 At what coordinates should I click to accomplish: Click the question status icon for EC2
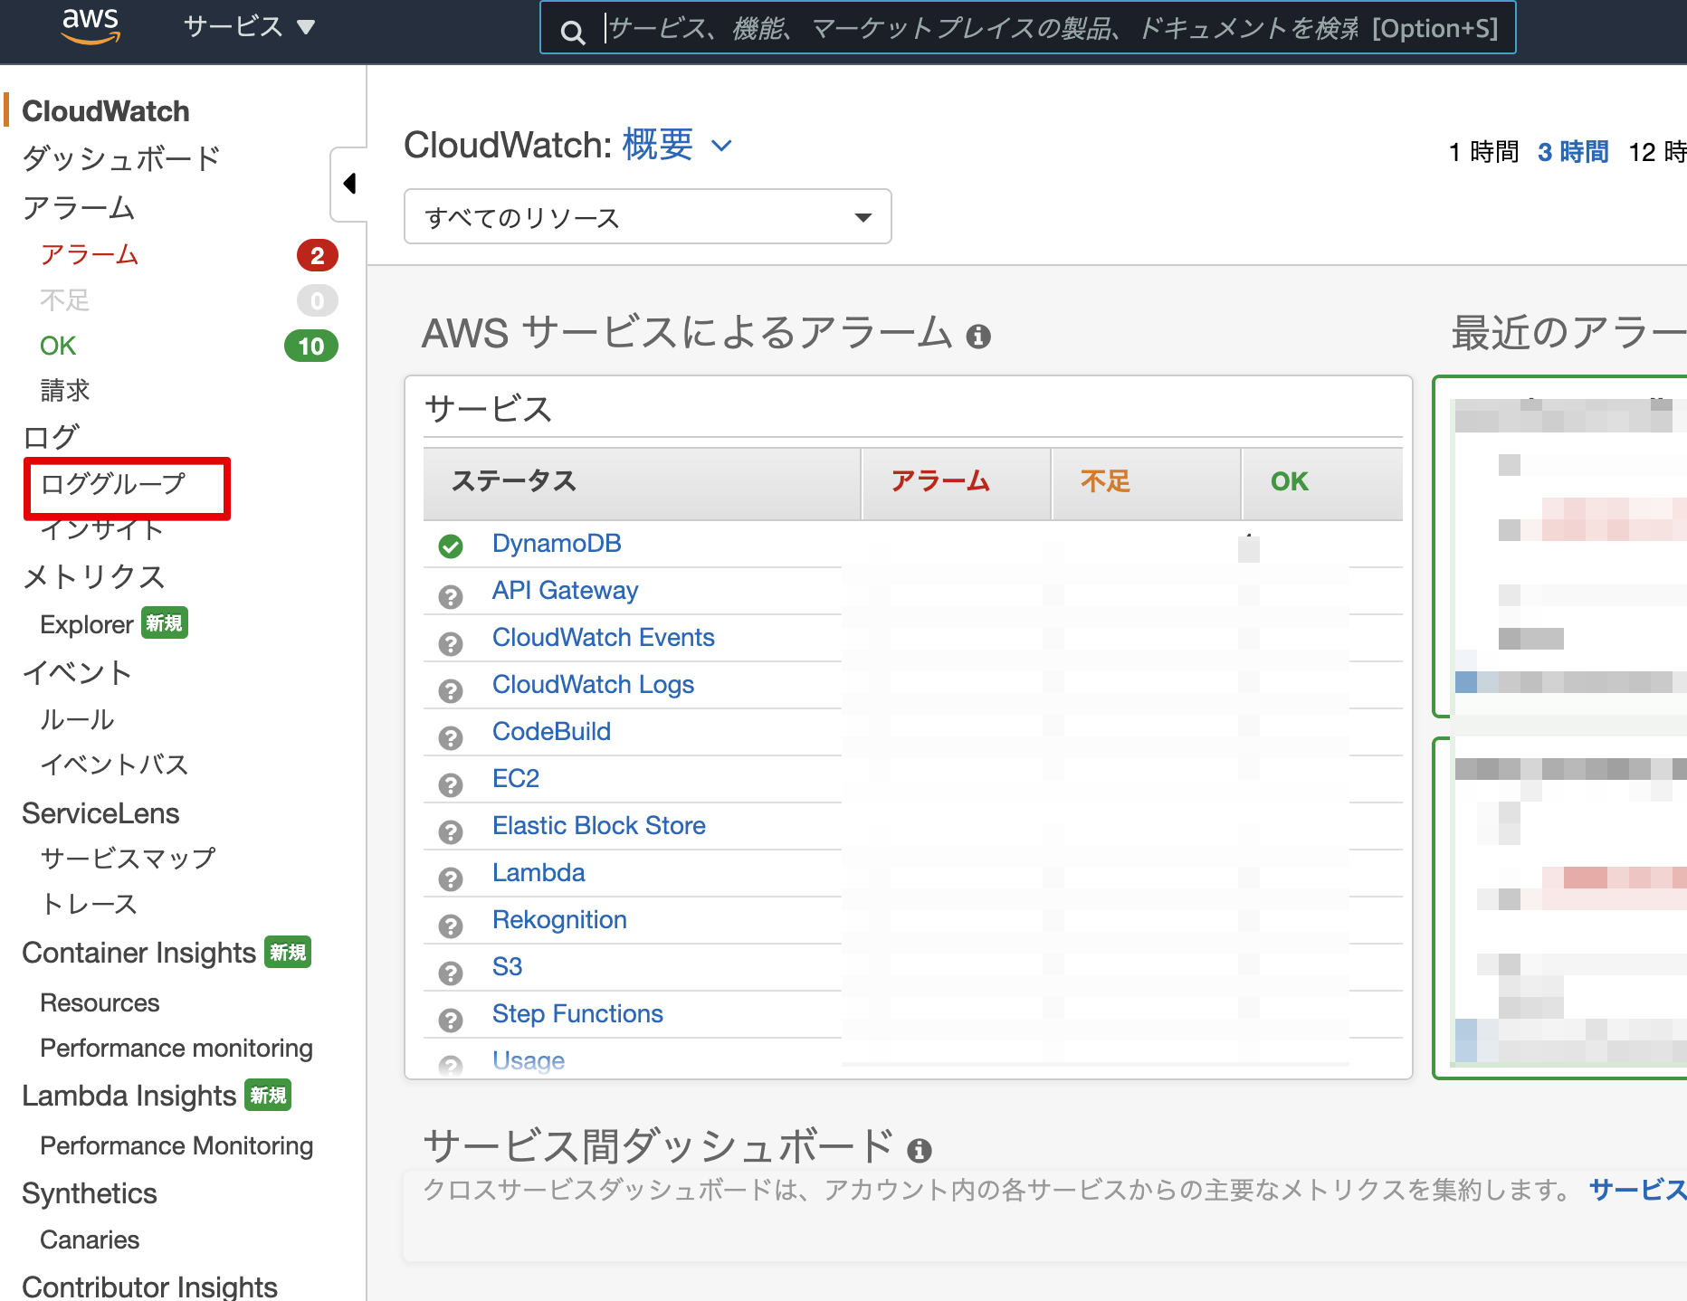point(451,784)
